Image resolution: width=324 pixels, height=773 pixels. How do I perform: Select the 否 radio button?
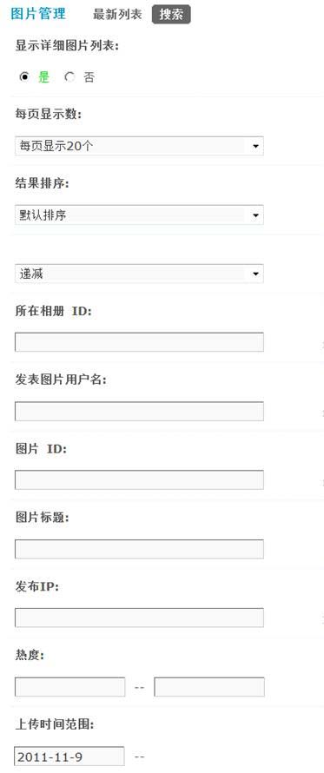(x=69, y=77)
